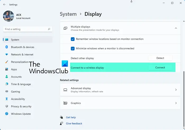Click the Time & language globe icon
This screenshot has height=130, width=185.
7,84
